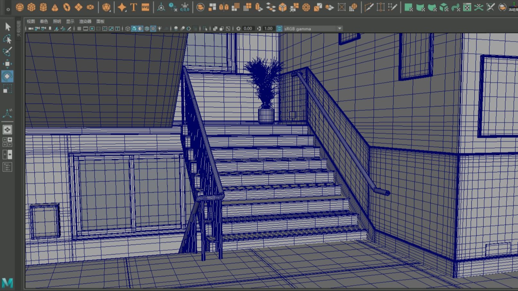518x291 pixels.
Task: Choose the Lasso Select tool
Action: pos(7,39)
